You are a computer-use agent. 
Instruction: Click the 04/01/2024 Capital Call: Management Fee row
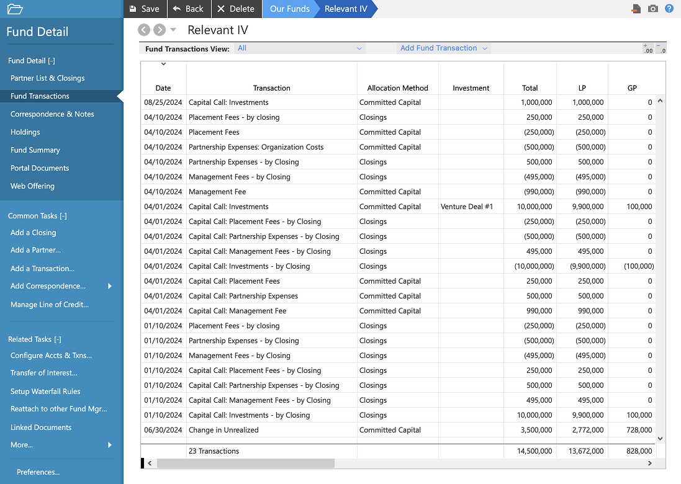pos(398,311)
